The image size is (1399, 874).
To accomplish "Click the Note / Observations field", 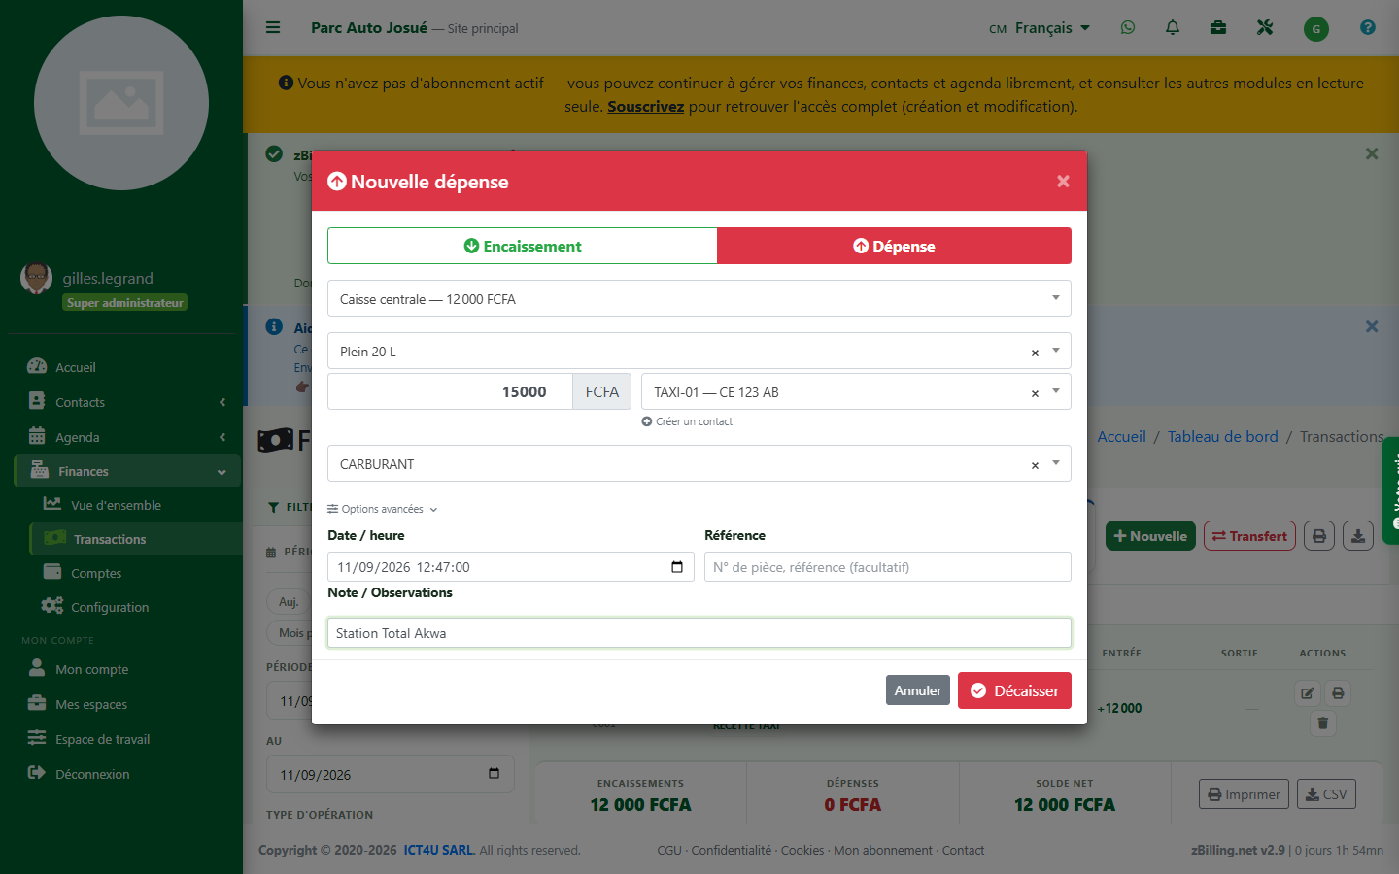I will 699,633.
